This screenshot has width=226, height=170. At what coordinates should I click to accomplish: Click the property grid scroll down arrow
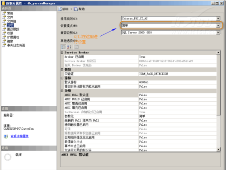tap(218, 149)
